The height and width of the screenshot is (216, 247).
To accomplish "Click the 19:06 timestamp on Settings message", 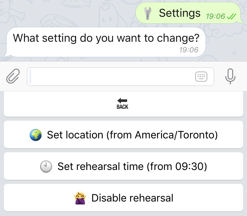I will coord(215,16).
